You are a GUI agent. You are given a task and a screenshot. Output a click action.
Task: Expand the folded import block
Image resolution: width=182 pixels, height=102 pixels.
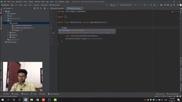[66, 17]
